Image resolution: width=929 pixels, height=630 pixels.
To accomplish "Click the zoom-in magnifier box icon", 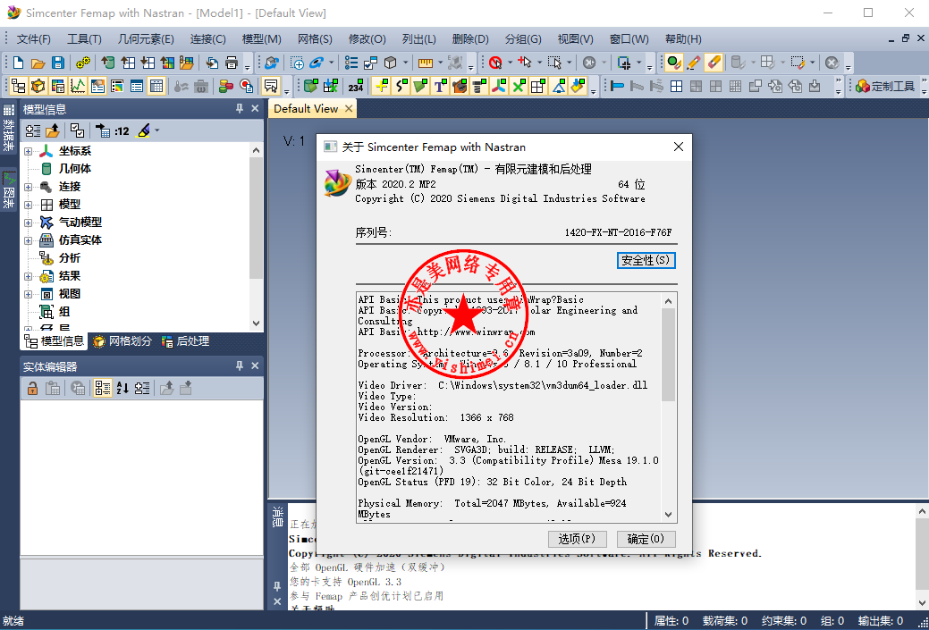I will pyautogui.click(x=297, y=63).
